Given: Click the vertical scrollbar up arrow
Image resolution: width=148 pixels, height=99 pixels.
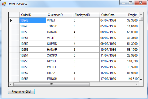Looking at the screenshot, I should [x=141, y=14].
